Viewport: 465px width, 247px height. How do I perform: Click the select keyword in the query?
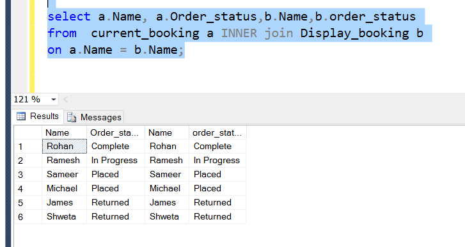coord(69,16)
